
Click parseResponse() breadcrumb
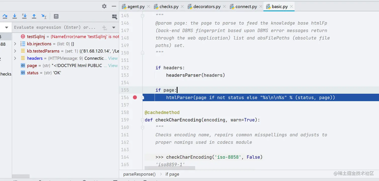(x=139, y=174)
